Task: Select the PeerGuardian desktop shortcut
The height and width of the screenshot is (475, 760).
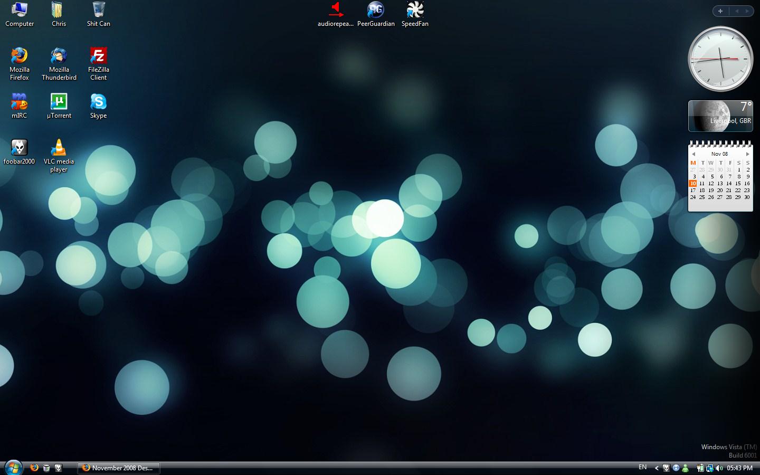Action: [376, 14]
